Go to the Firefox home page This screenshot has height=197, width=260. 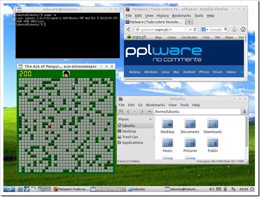pos(243,29)
